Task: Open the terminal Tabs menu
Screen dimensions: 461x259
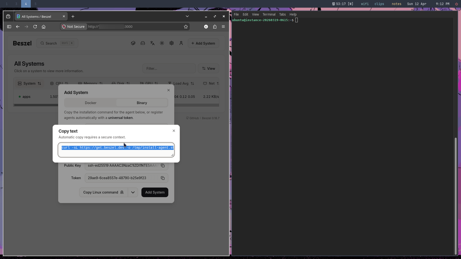Action: pyautogui.click(x=282, y=14)
